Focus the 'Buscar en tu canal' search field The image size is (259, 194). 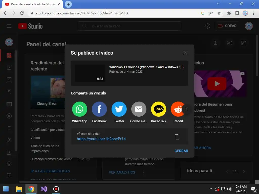(x=129, y=26)
